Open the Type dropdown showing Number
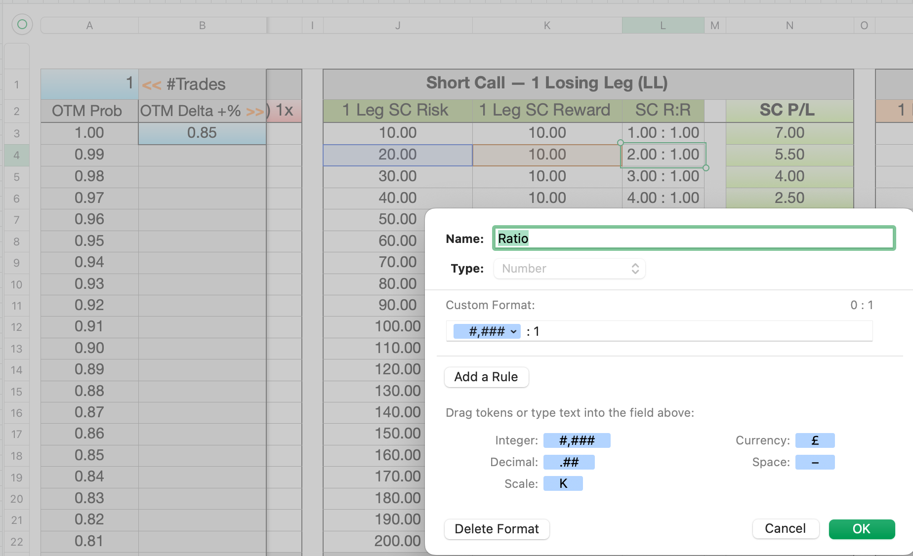 tap(570, 269)
